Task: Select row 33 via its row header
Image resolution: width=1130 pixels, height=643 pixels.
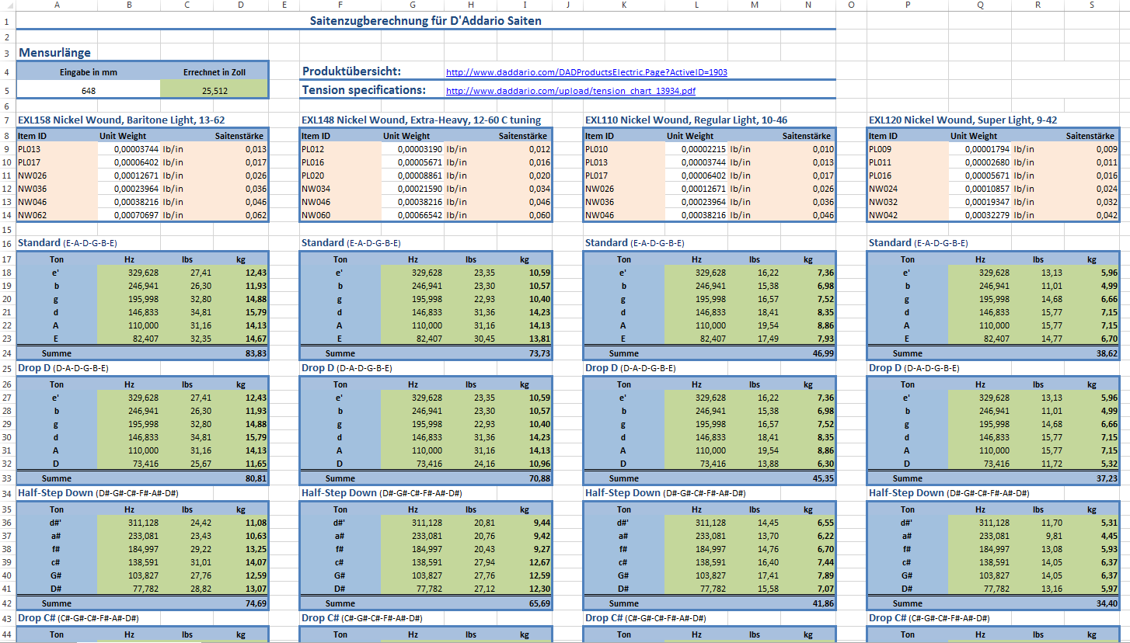Action: (x=8, y=478)
